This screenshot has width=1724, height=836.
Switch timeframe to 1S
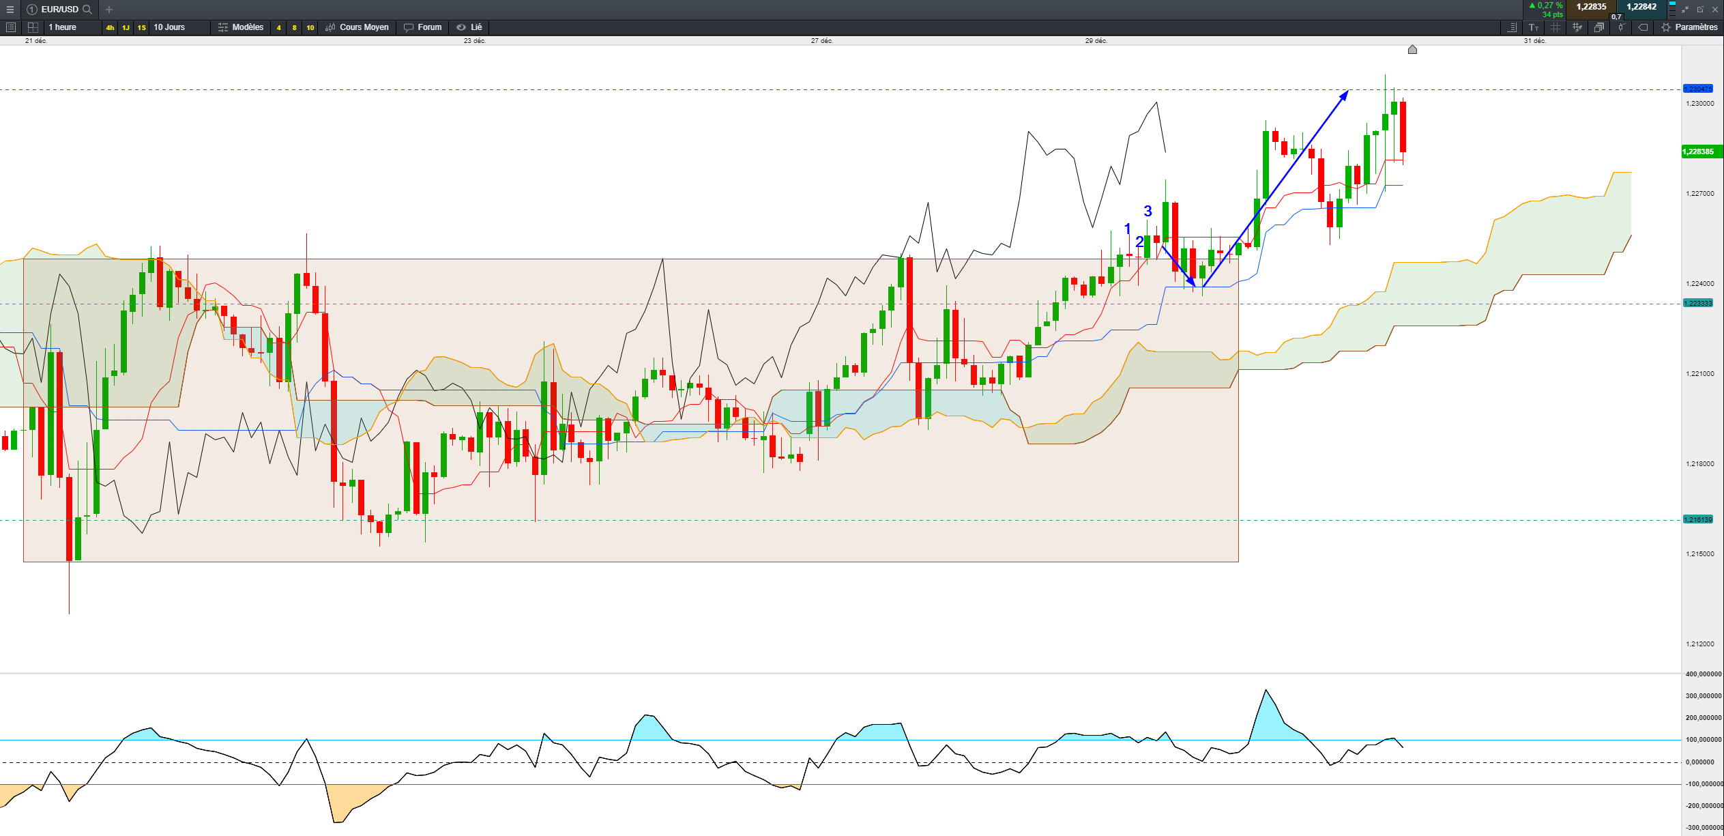click(x=141, y=27)
